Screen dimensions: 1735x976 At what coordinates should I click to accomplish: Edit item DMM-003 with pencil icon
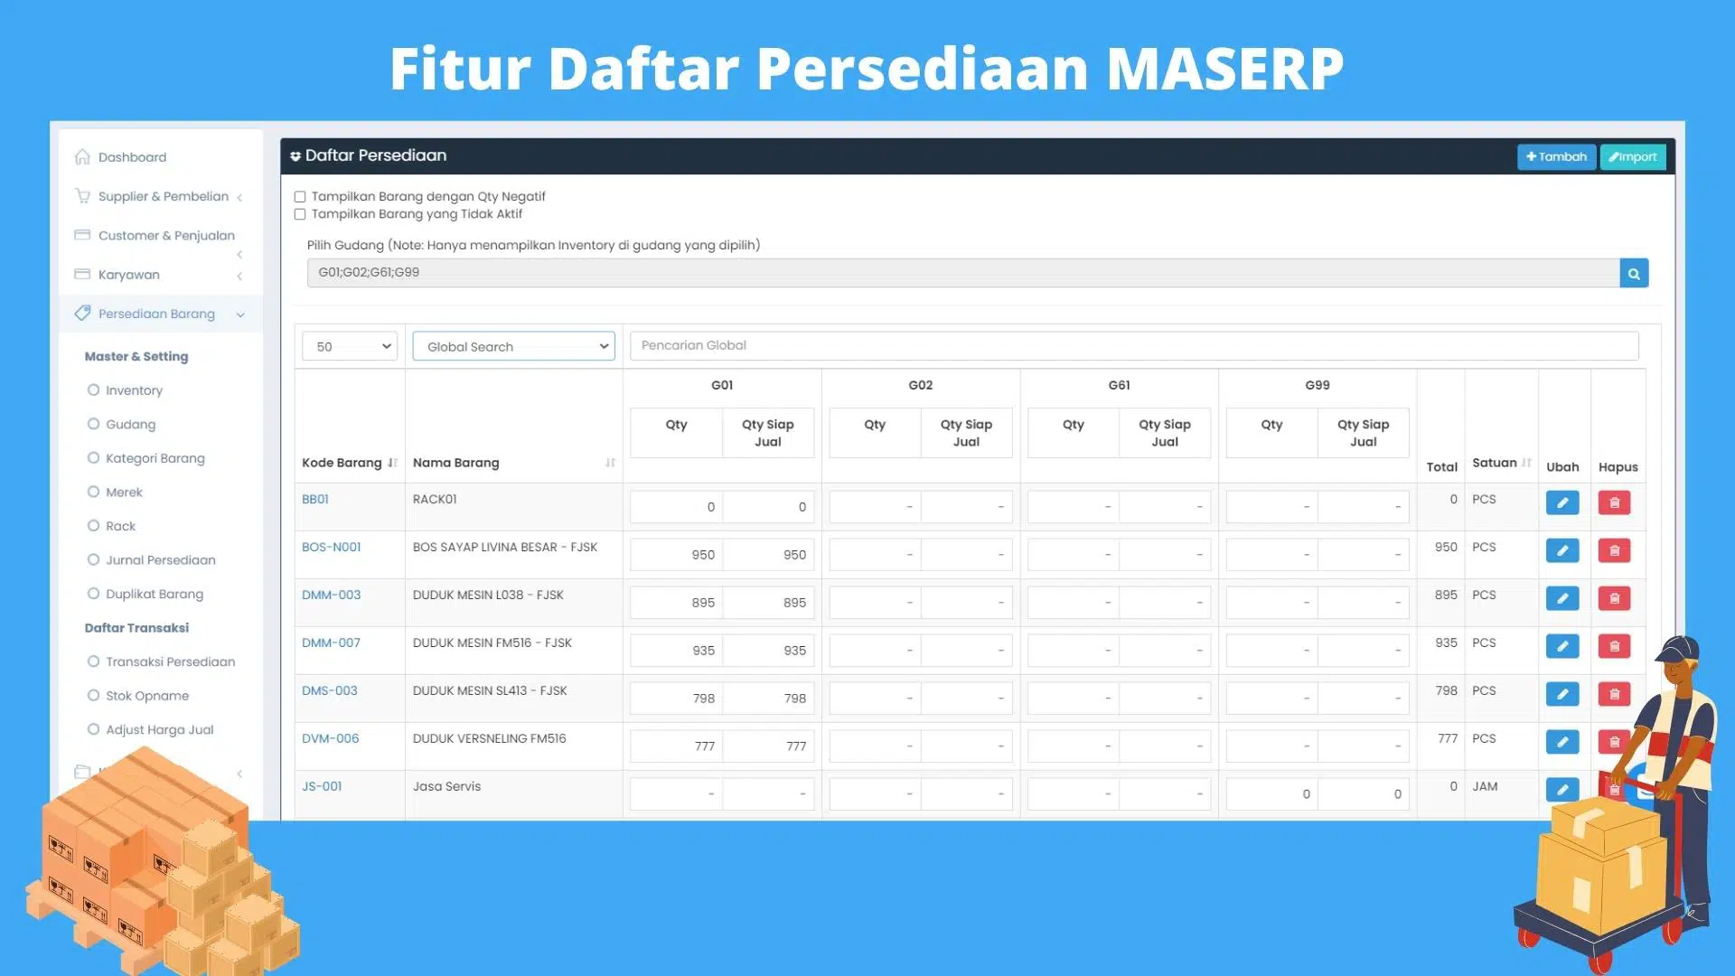coord(1562,598)
